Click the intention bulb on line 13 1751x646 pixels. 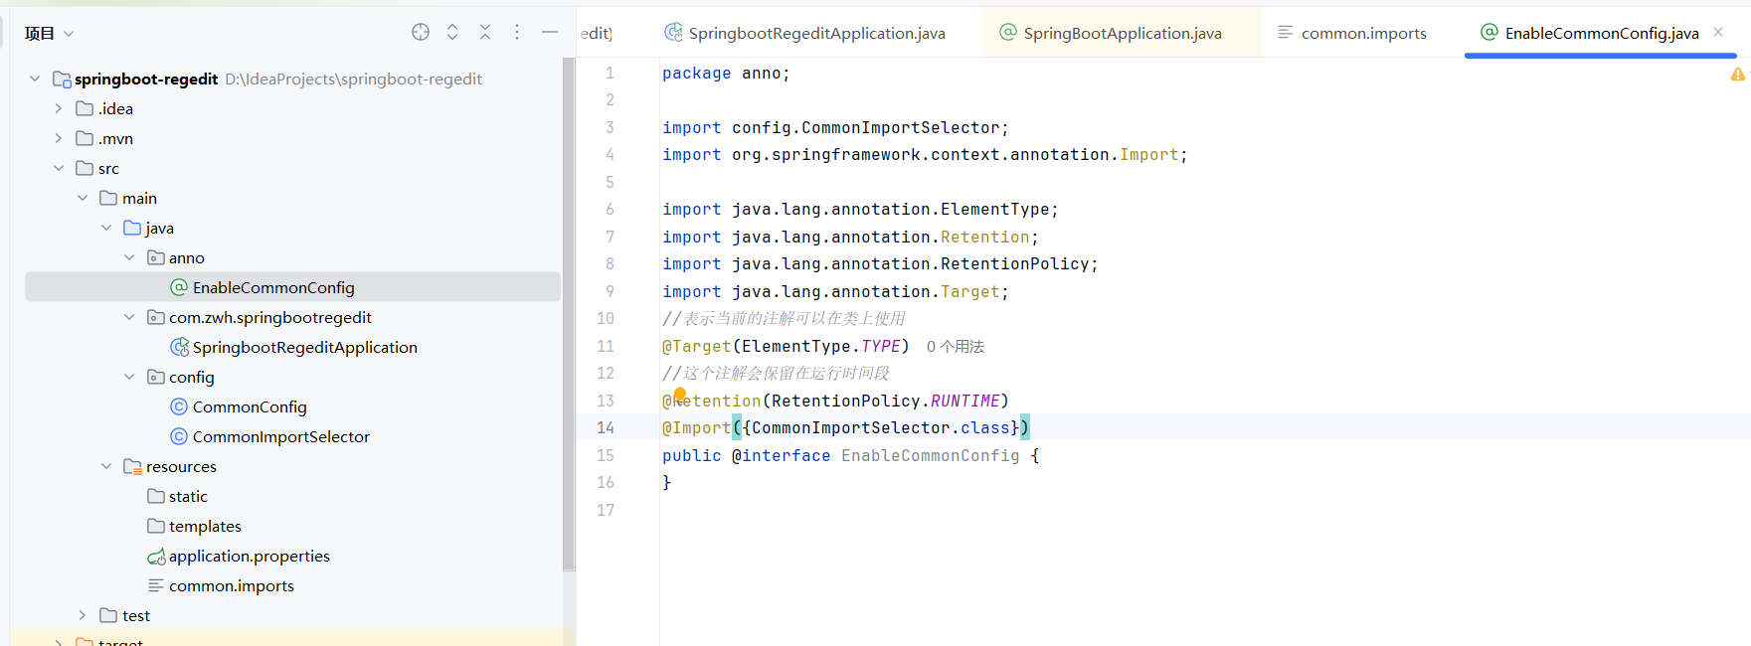coord(680,395)
